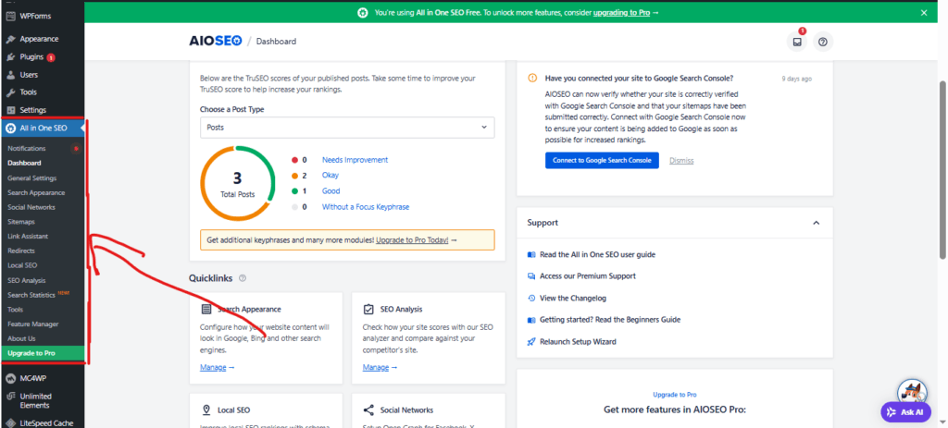Open Search Statistics submenu item
The width and height of the screenshot is (948, 428).
[x=31, y=295]
